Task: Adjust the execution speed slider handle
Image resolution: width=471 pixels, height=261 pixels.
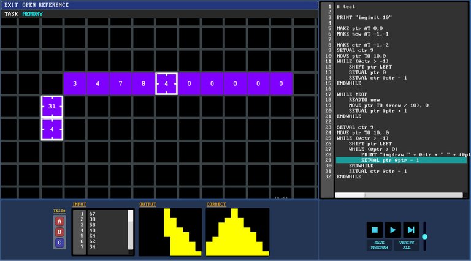Action: (x=424, y=236)
